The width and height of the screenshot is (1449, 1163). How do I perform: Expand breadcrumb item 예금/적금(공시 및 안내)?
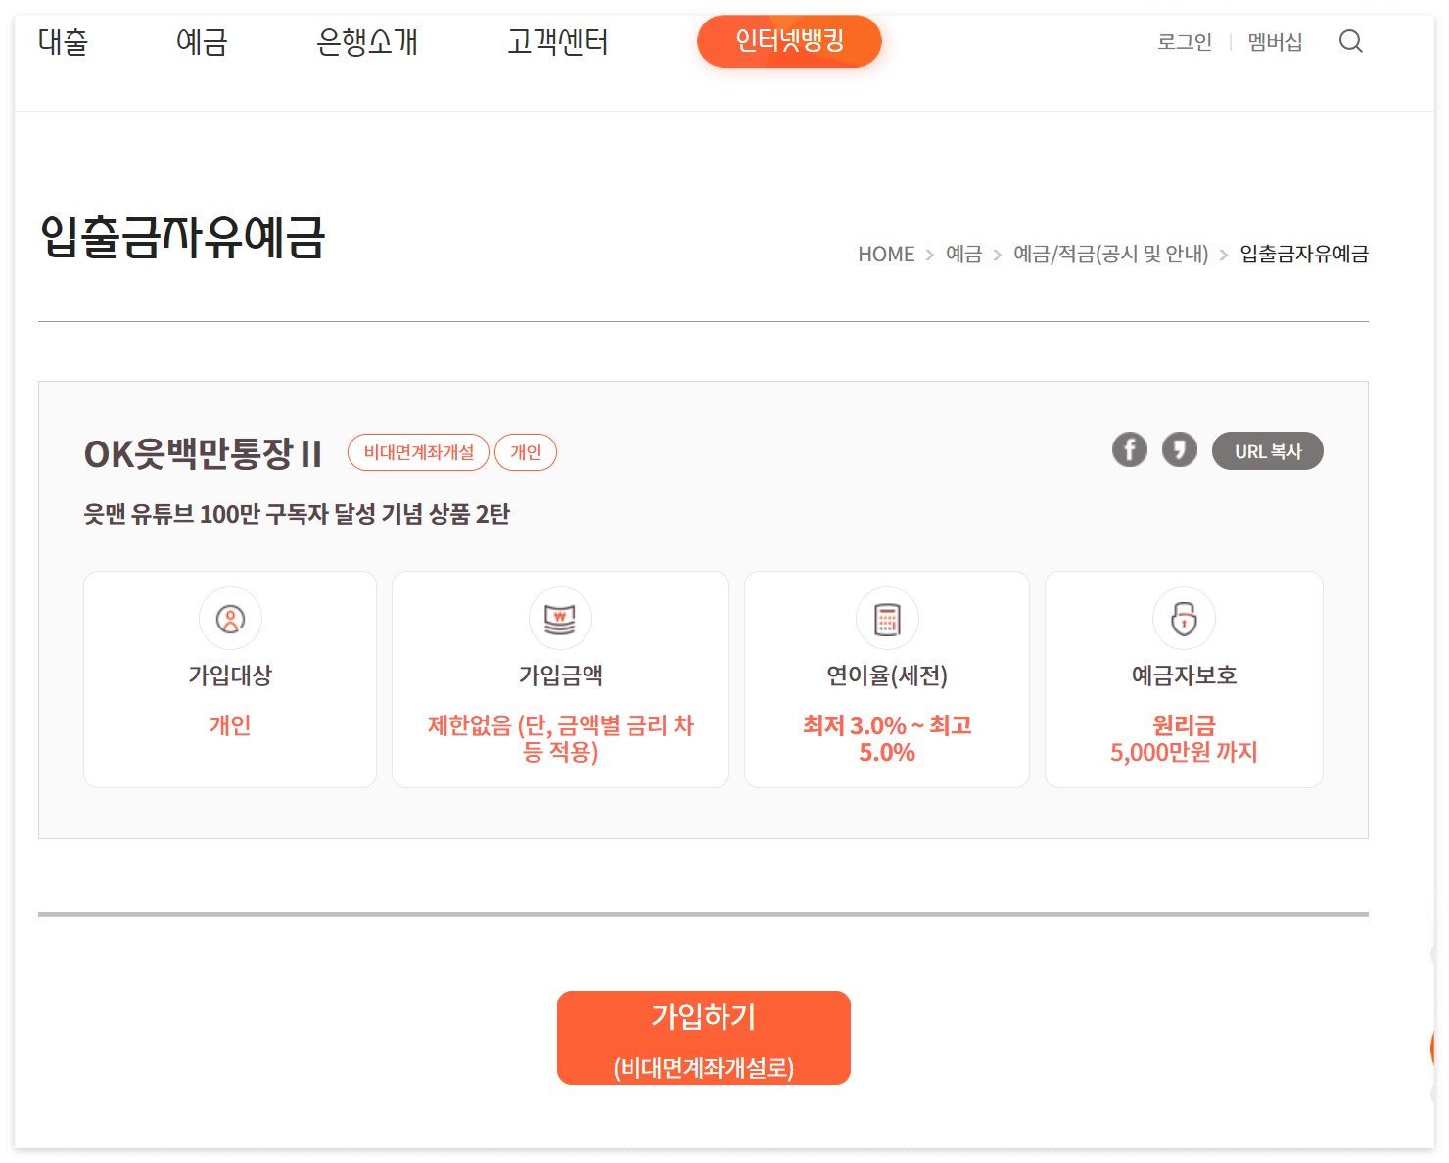click(x=1111, y=254)
